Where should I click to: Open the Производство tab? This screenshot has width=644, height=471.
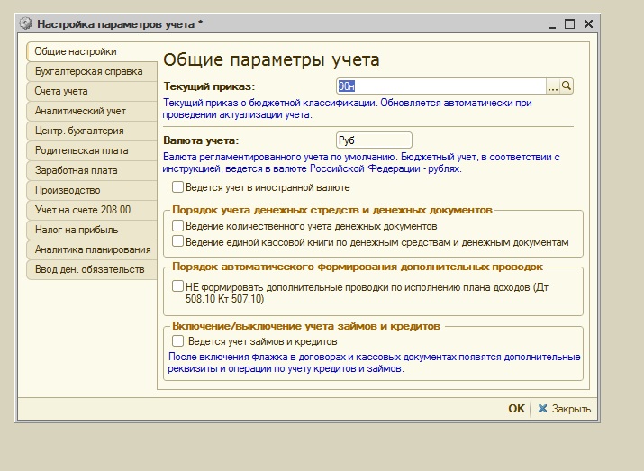tap(91, 190)
